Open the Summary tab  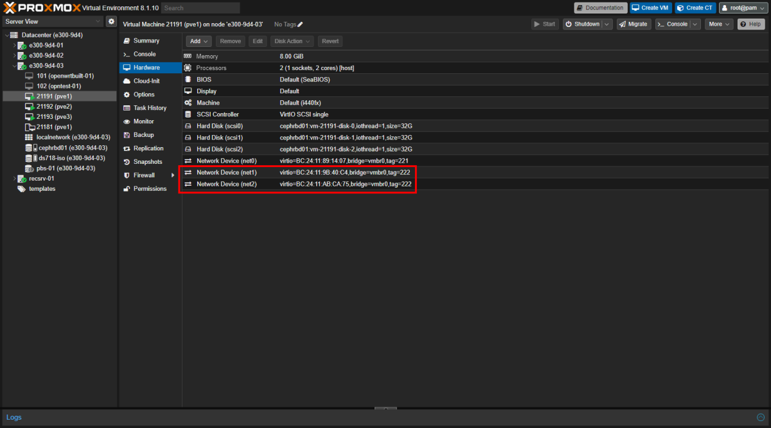pos(150,40)
